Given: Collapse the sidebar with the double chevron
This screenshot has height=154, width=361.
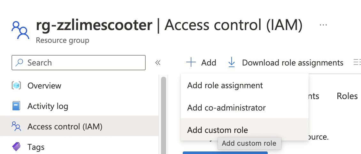Looking at the screenshot, I should (157, 63).
